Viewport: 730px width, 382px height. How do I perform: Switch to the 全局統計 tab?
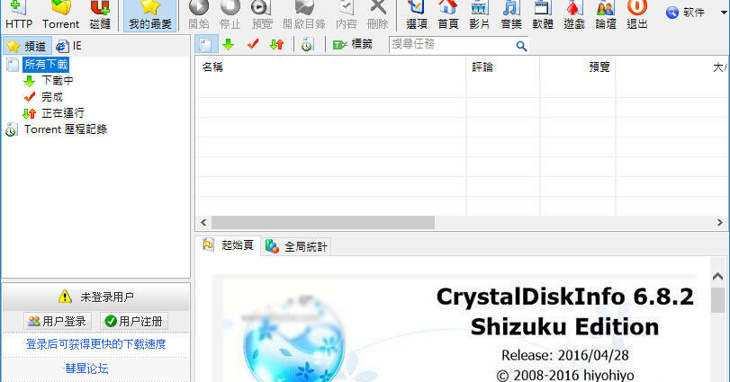pyautogui.click(x=297, y=246)
